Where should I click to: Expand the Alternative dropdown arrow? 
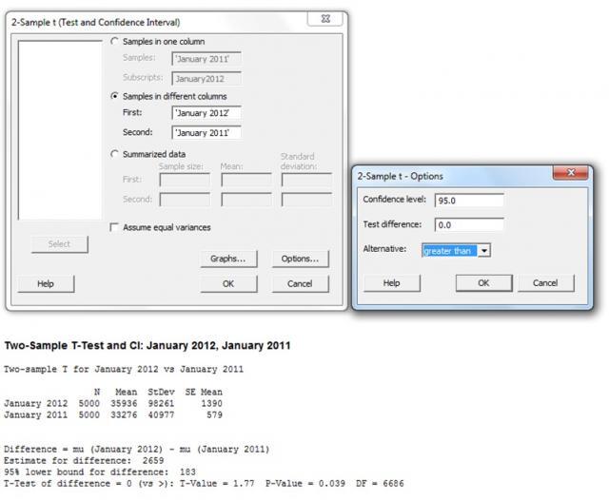pos(484,250)
